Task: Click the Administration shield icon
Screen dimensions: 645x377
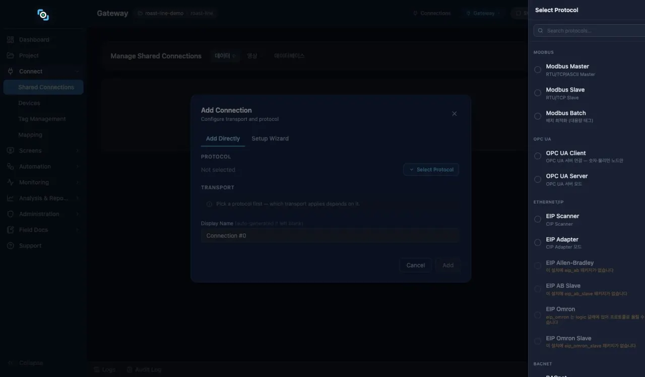Action: (11, 214)
